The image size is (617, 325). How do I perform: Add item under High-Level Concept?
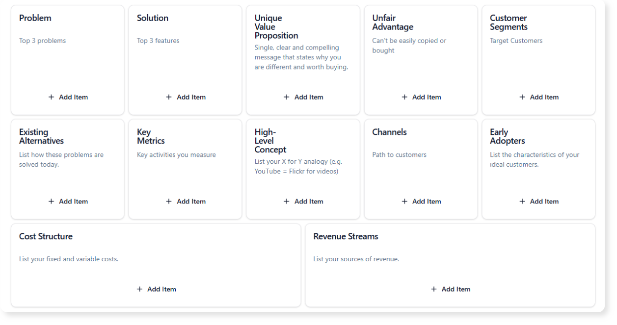pos(303,201)
